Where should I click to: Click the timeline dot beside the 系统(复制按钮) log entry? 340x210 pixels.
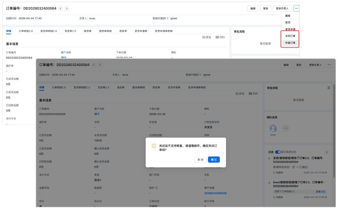pos(269,158)
